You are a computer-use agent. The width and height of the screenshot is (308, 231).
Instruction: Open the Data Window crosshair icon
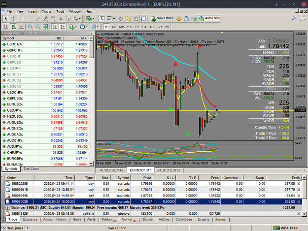[x=121, y=19]
